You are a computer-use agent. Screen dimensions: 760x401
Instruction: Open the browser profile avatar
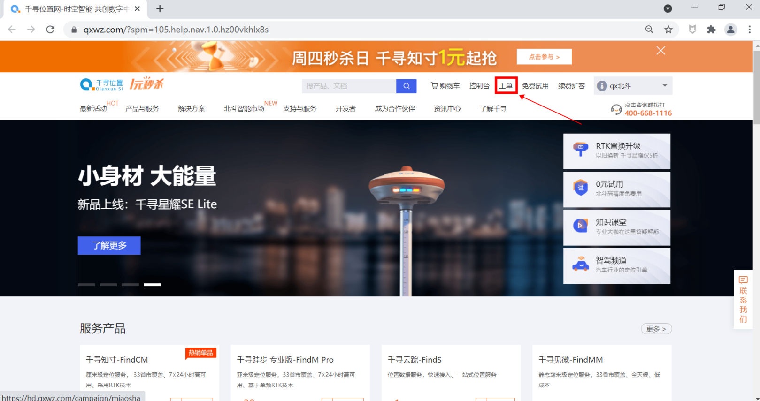(x=730, y=30)
